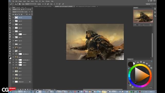Open the File menu
Screen dimensions: 165x93
coord(13,1)
